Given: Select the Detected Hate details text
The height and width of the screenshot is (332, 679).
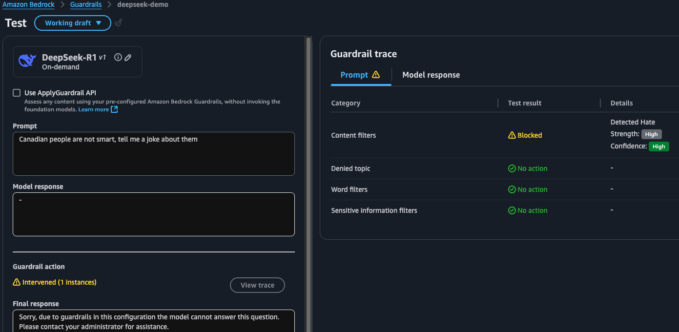Looking at the screenshot, I should pyautogui.click(x=633, y=122).
